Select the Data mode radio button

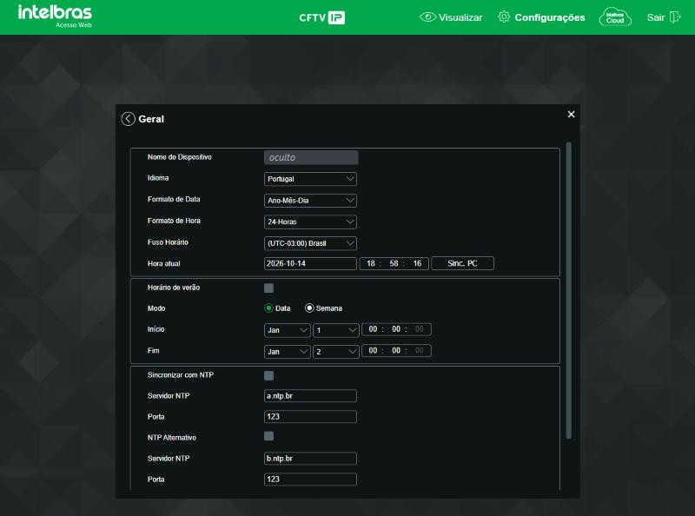tap(268, 308)
